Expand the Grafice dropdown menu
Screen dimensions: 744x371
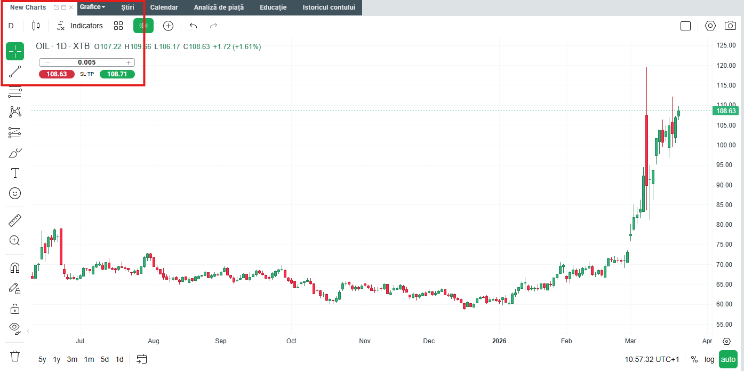click(93, 7)
